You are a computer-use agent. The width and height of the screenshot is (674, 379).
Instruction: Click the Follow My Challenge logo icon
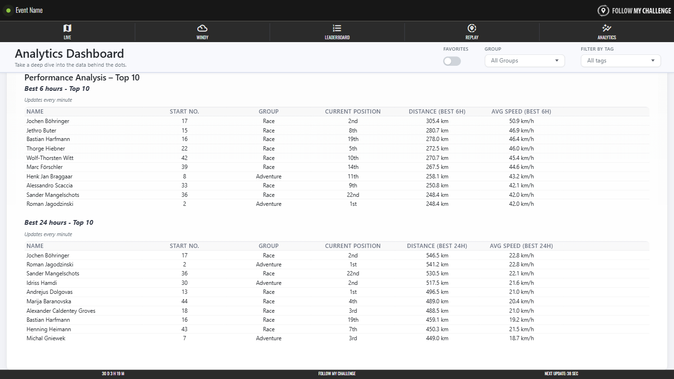[x=603, y=10]
